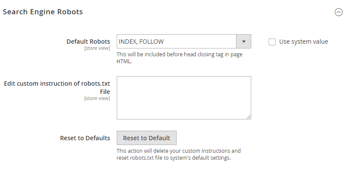Image resolution: width=348 pixels, height=174 pixels.
Task: Click the 'This action will delete' warning note
Action: [x=178, y=151]
